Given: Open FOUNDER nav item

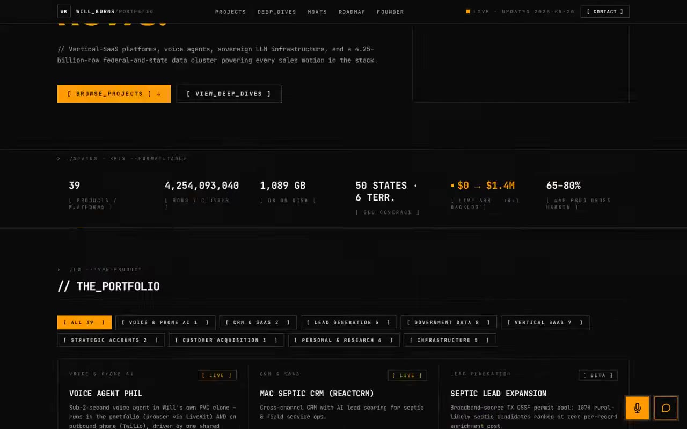Looking at the screenshot, I should (x=390, y=12).
